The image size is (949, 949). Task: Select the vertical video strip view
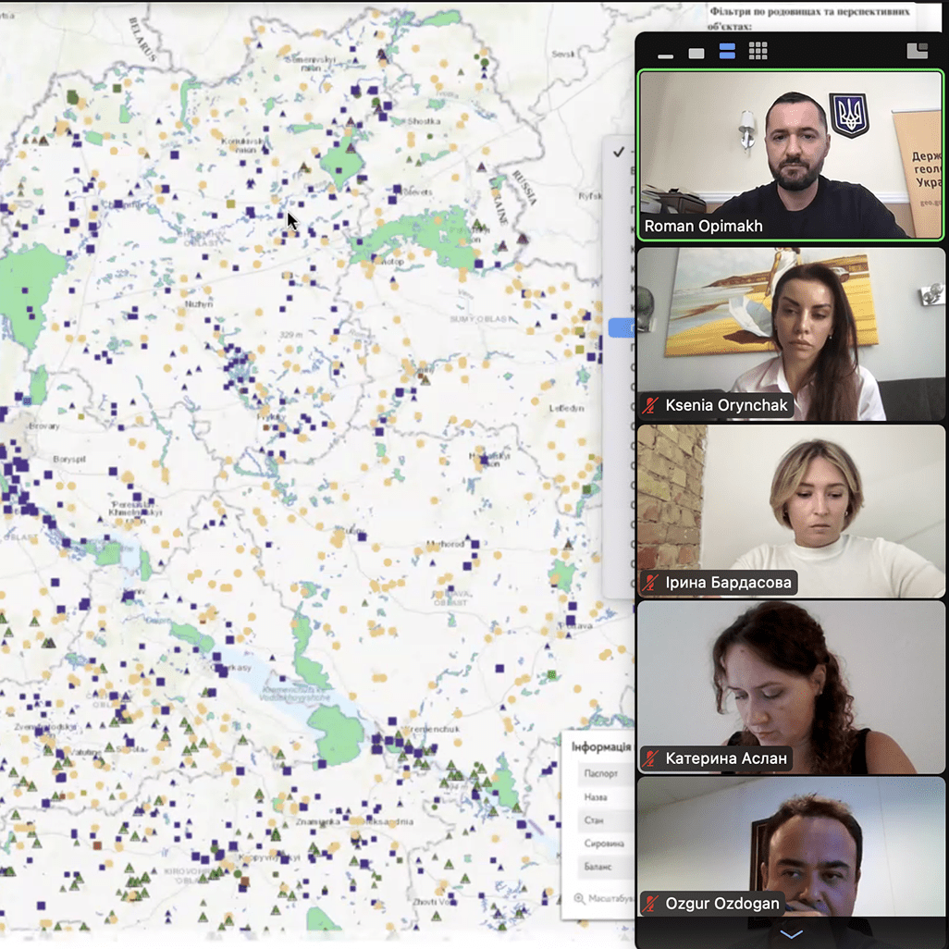tap(727, 51)
